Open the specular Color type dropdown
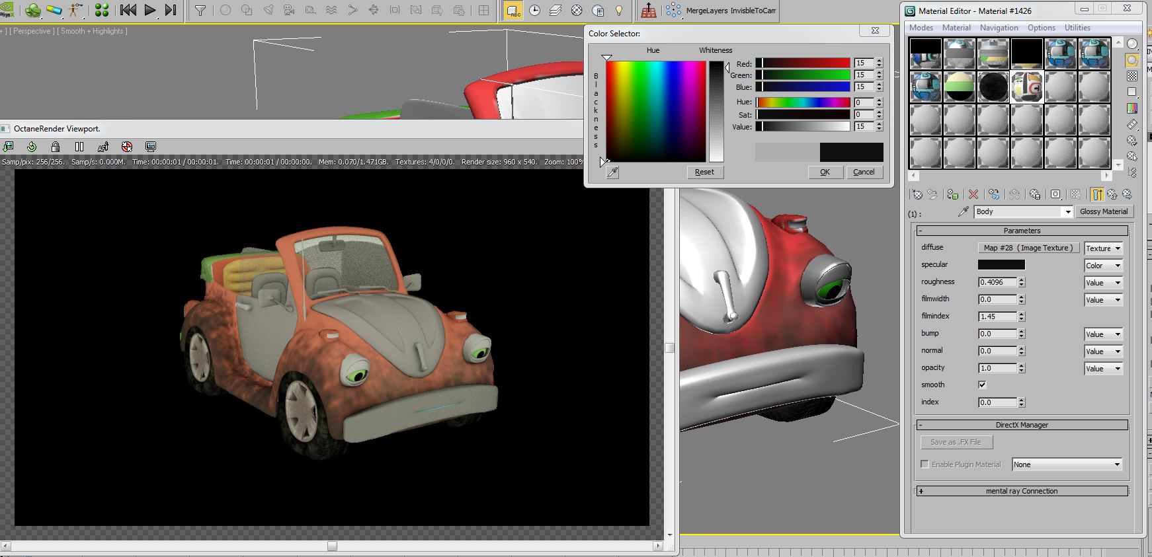Screen dimensions: 1152x557 tap(1104, 266)
